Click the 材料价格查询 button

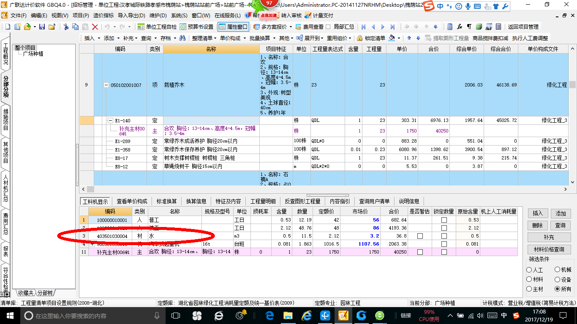point(549,249)
